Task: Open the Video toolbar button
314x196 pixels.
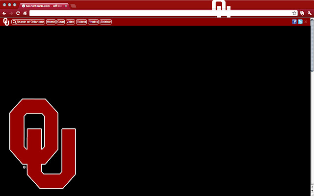Action: coord(70,22)
